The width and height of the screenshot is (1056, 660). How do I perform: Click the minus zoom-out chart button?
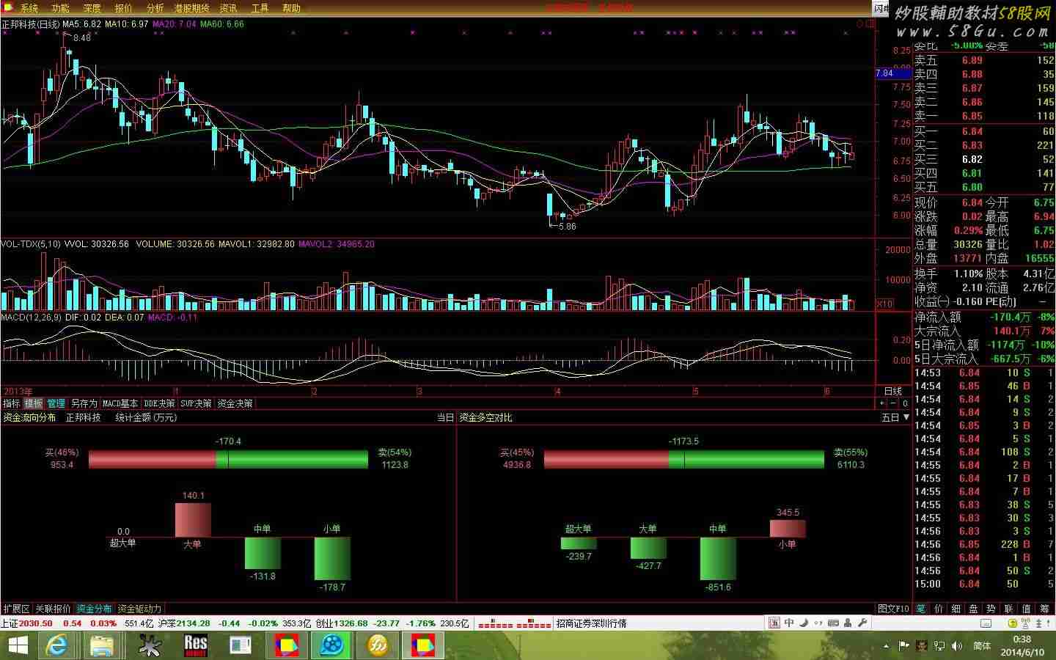893,403
